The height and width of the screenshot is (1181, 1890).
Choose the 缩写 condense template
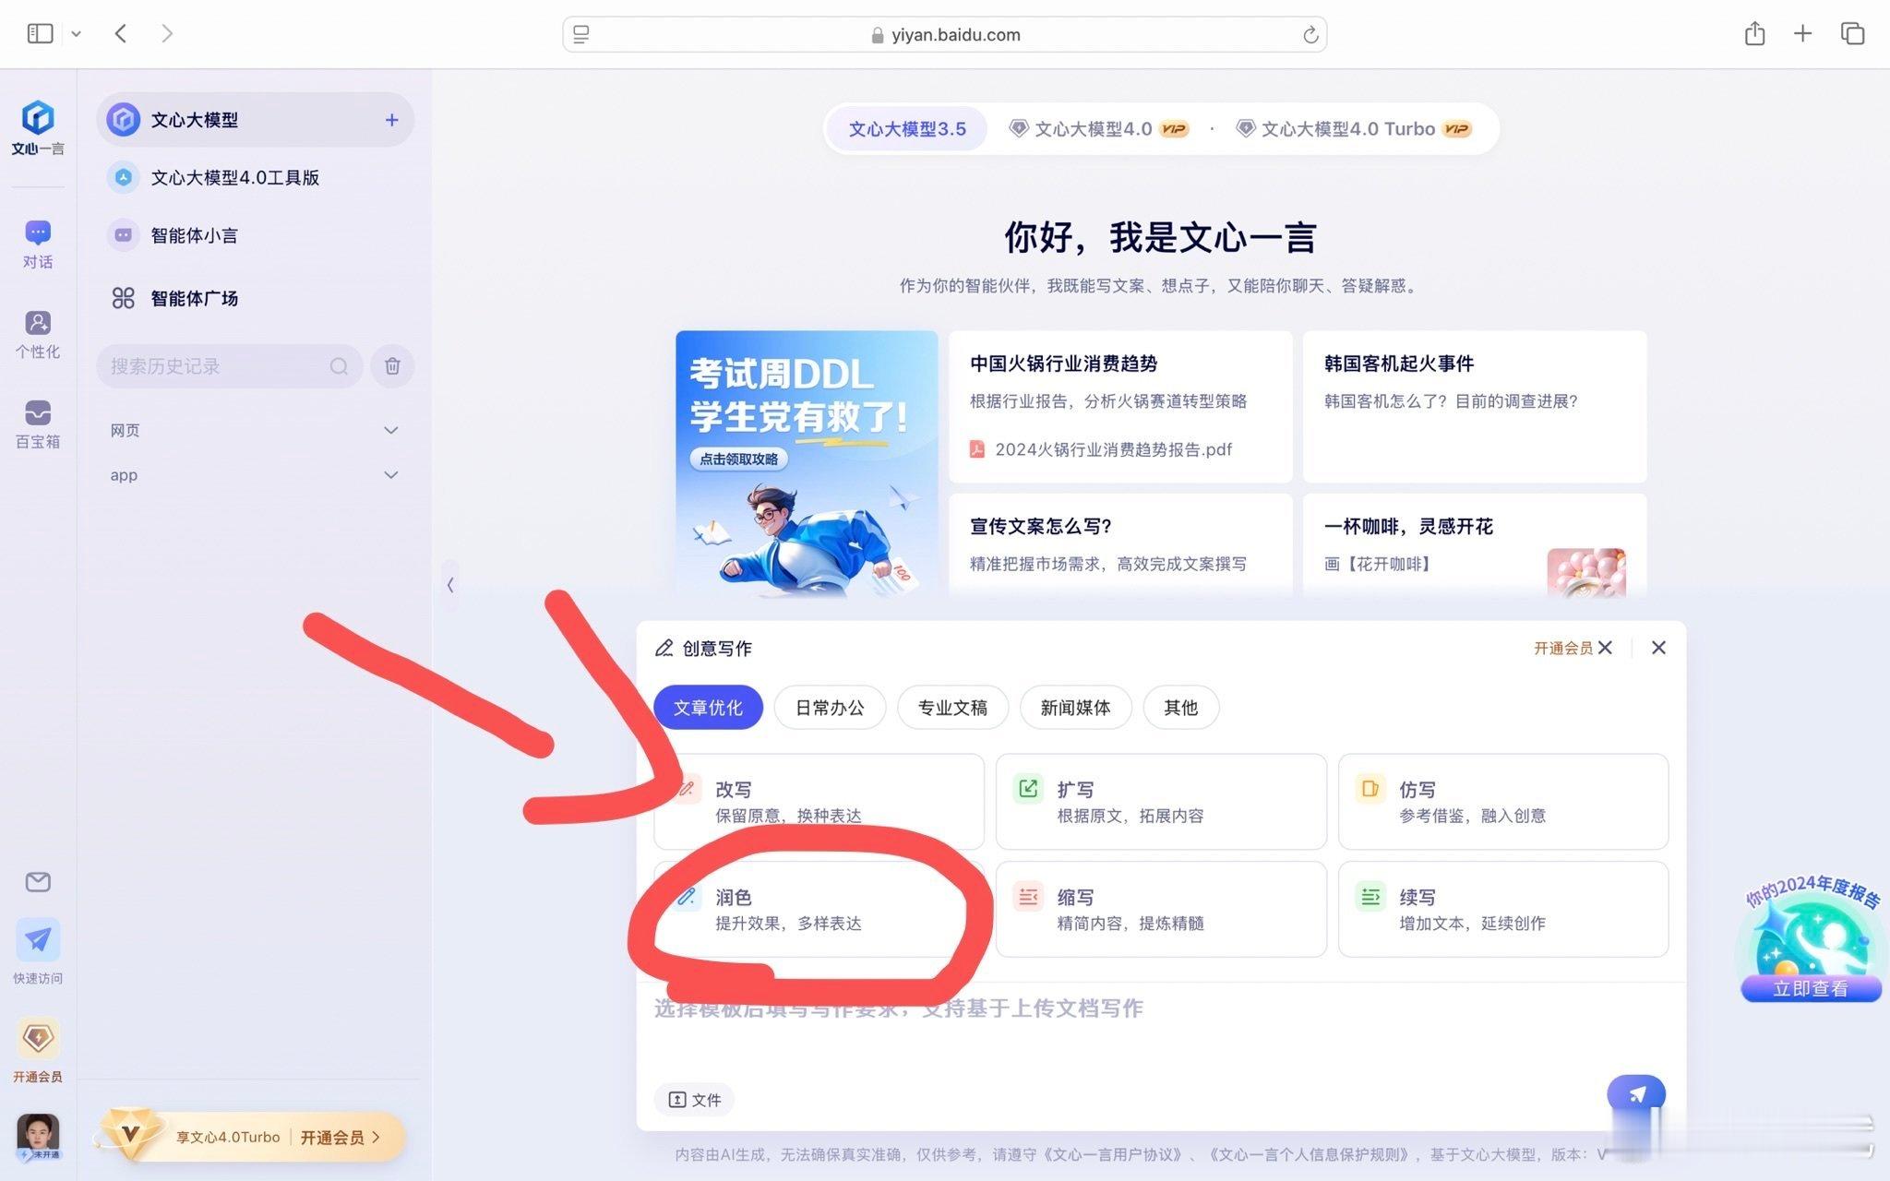point(1161,909)
